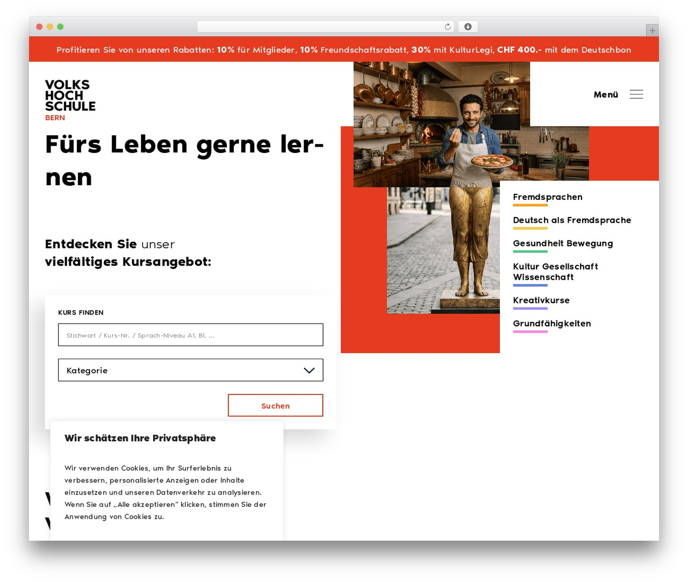Click the browser address bar
This screenshot has width=688, height=582.
325,27
